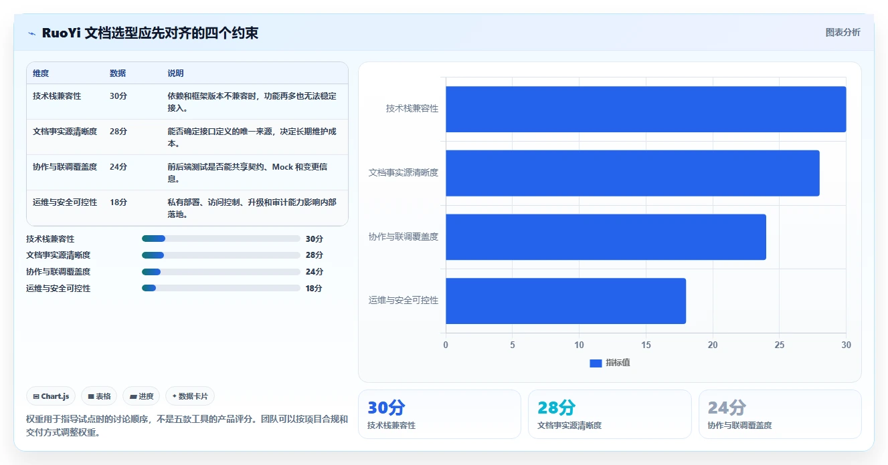
Task: Click the 协作与联调覆盖度 progress bar
Action: [221, 272]
